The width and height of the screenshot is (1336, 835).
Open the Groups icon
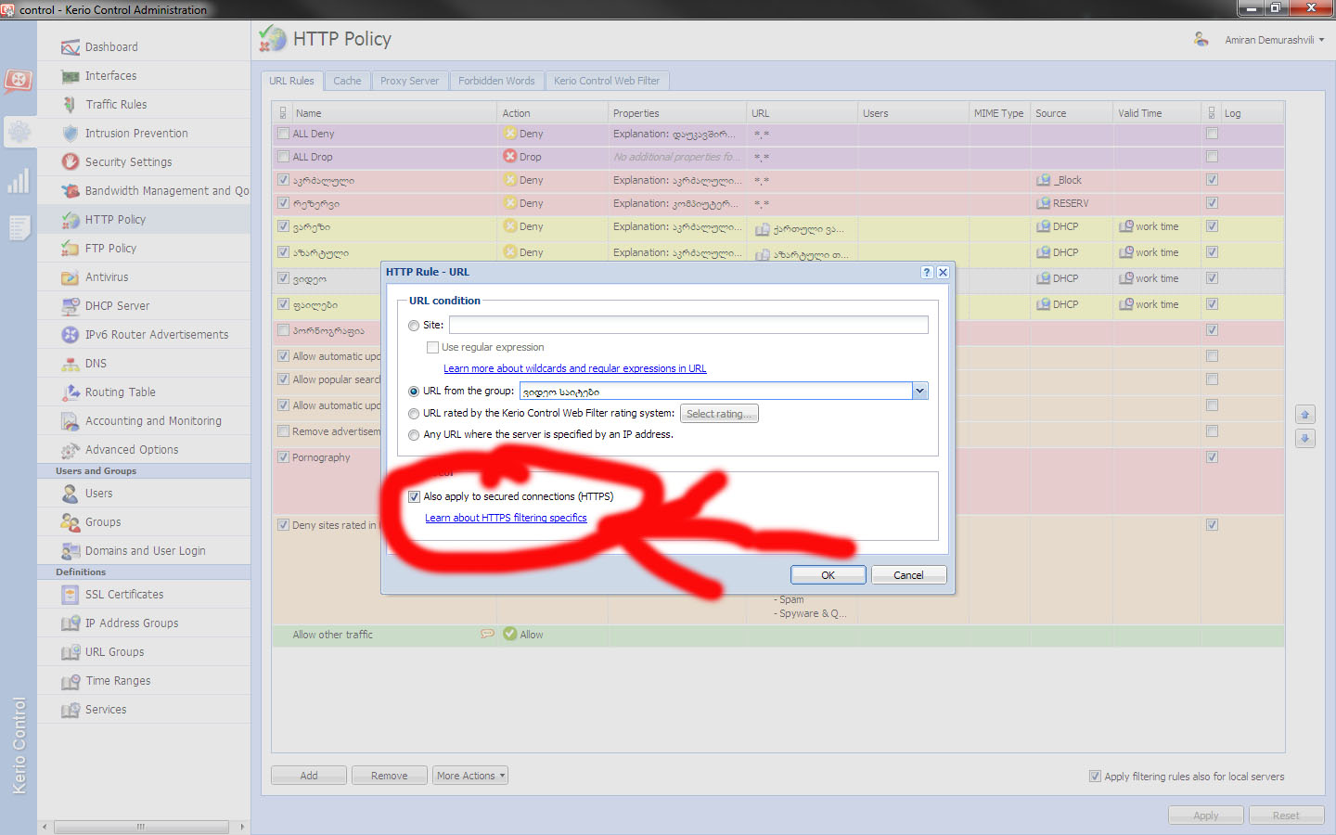70,522
